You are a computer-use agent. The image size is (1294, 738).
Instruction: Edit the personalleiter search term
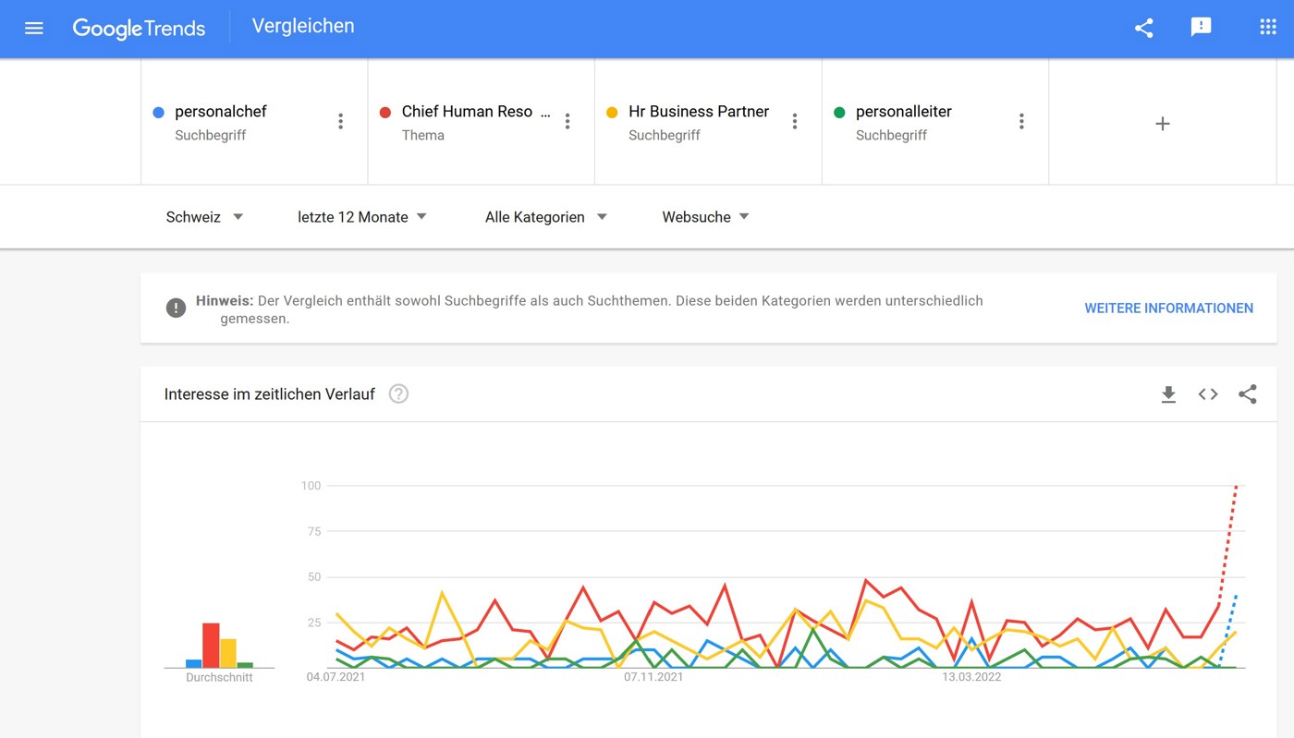click(x=903, y=112)
